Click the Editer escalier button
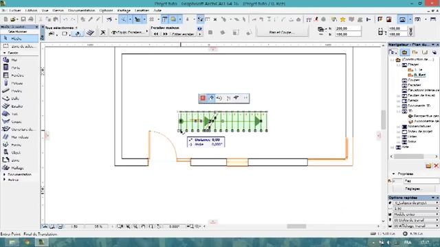The width and height of the screenshot is (440, 247). [x=183, y=34]
